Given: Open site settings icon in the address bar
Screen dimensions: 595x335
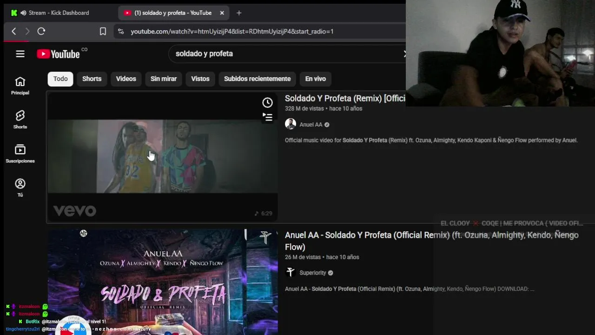Looking at the screenshot, I should coord(121,31).
